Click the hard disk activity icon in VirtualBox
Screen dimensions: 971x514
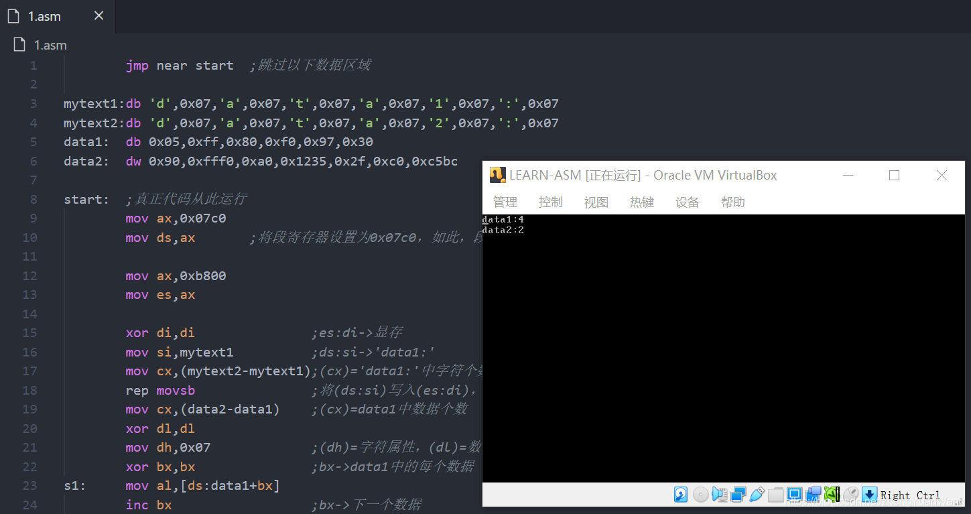pos(681,495)
